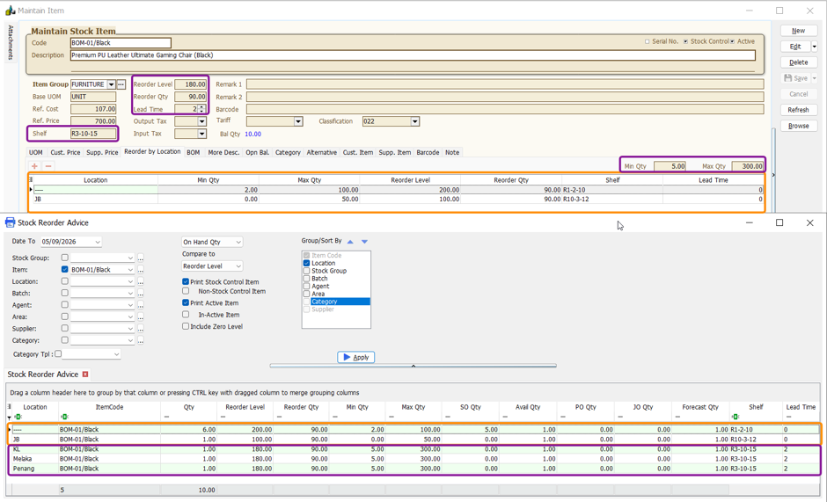Screen dimensions: 827x502
Task: Click Shelf column filter icon in results grid
Action: click(x=736, y=417)
